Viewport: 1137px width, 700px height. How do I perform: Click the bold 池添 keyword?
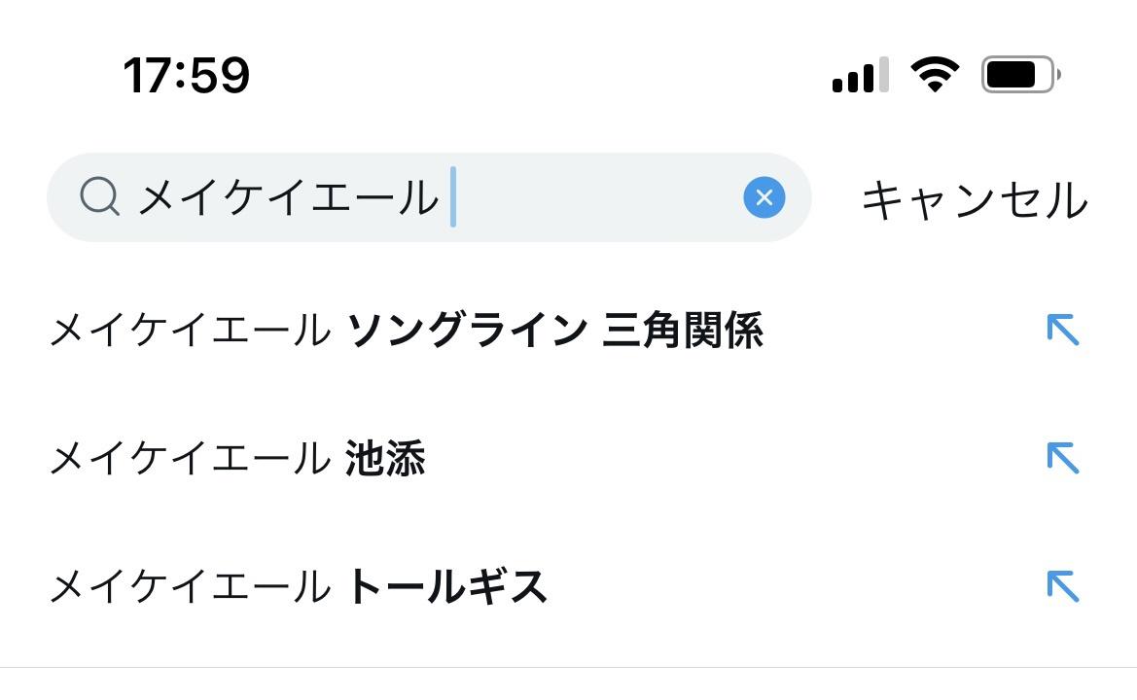point(386,459)
